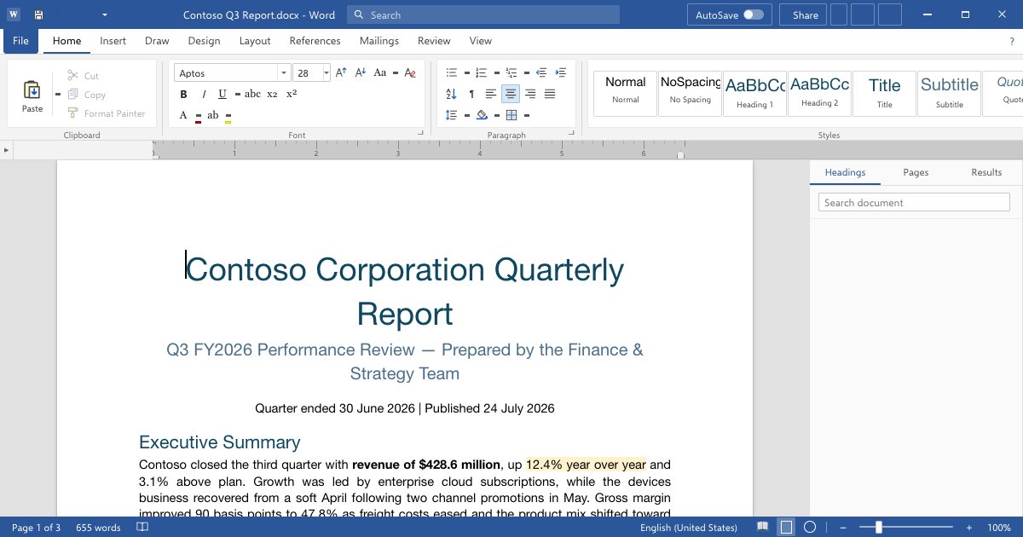The height and width of the screenshot is (537, 1023).
Task: Sort paragraphs A to Z icon
Action: point(452,94)
